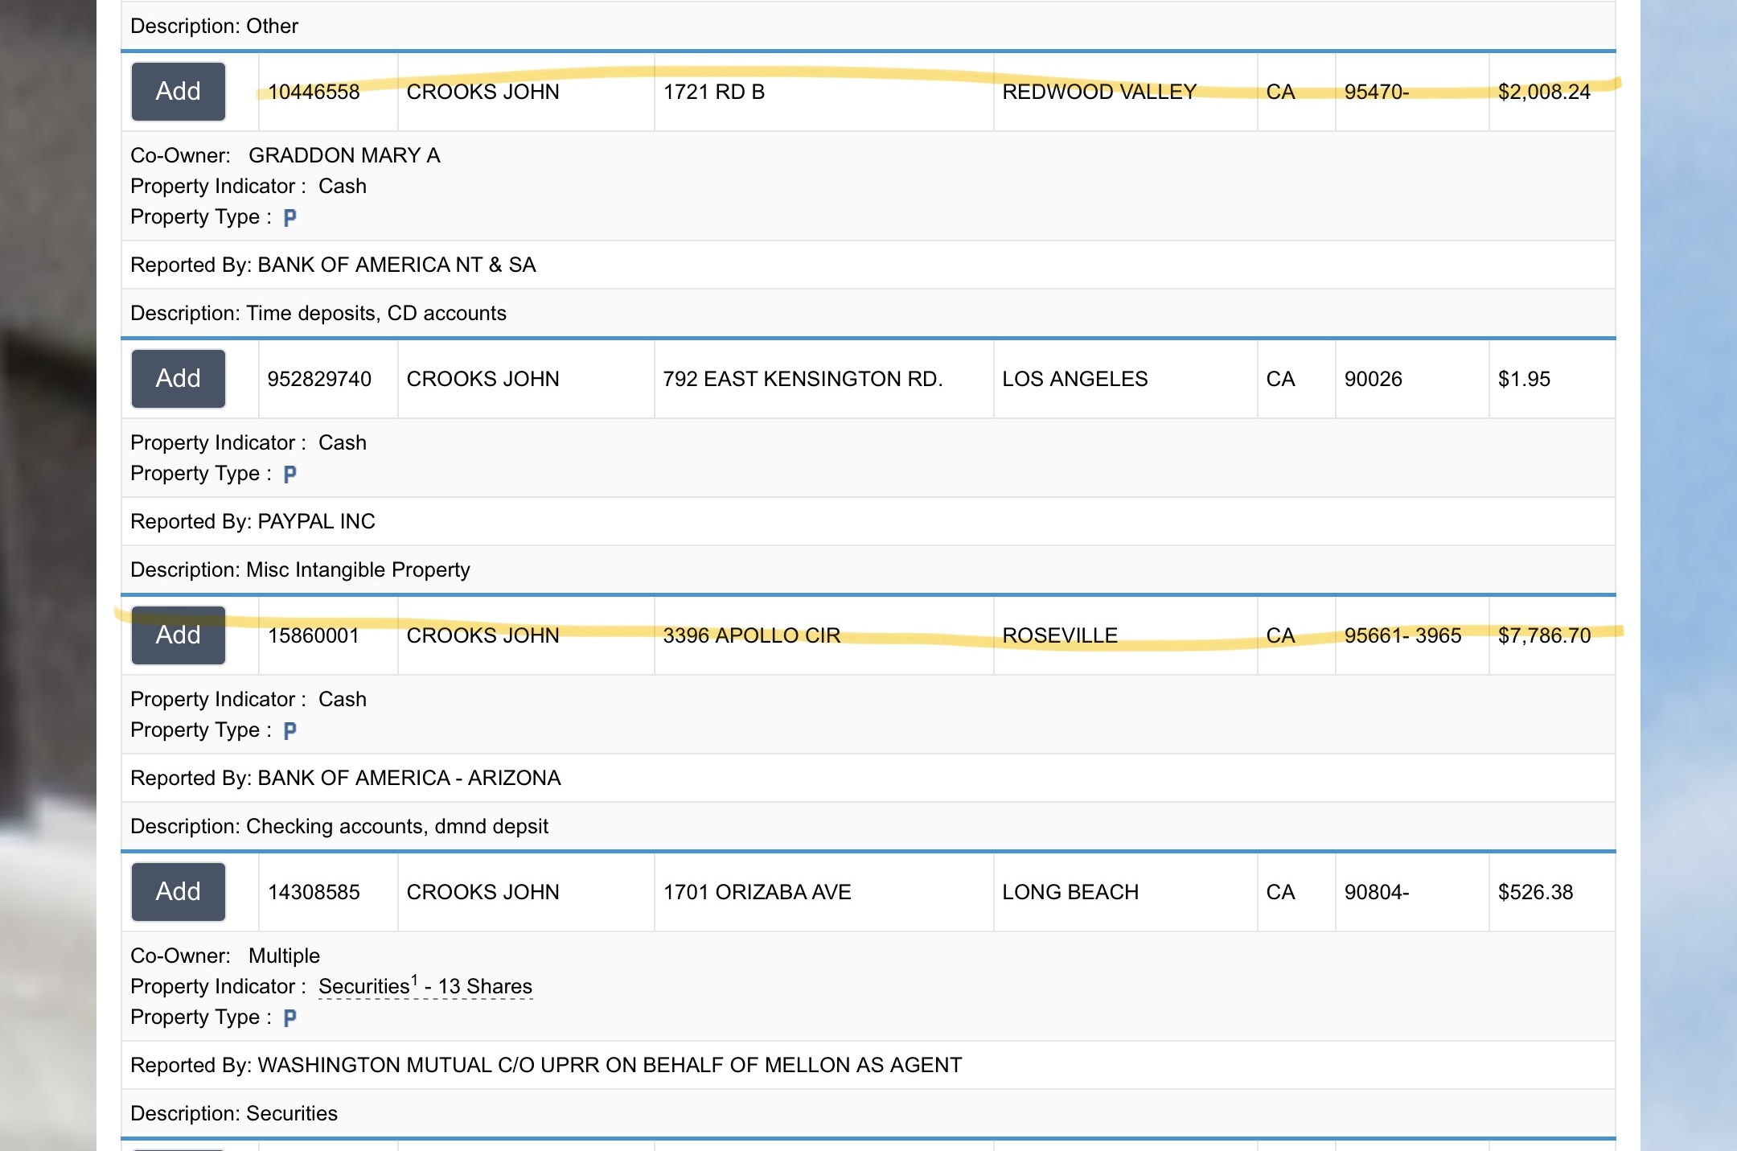
Task: Select Co-Owner GRADDON MARY A
Action: tap(344, 156)
